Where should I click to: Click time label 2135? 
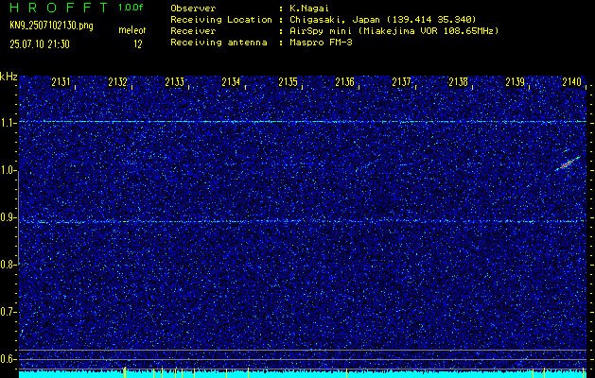[288, 82]
